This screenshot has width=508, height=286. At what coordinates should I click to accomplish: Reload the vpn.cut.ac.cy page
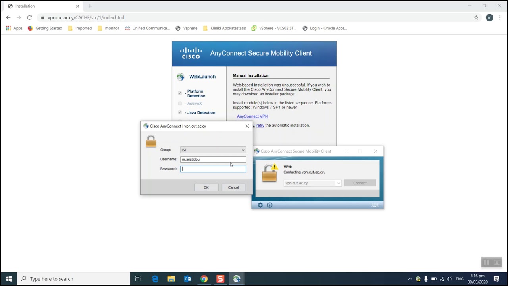click(x=29, y=17)
